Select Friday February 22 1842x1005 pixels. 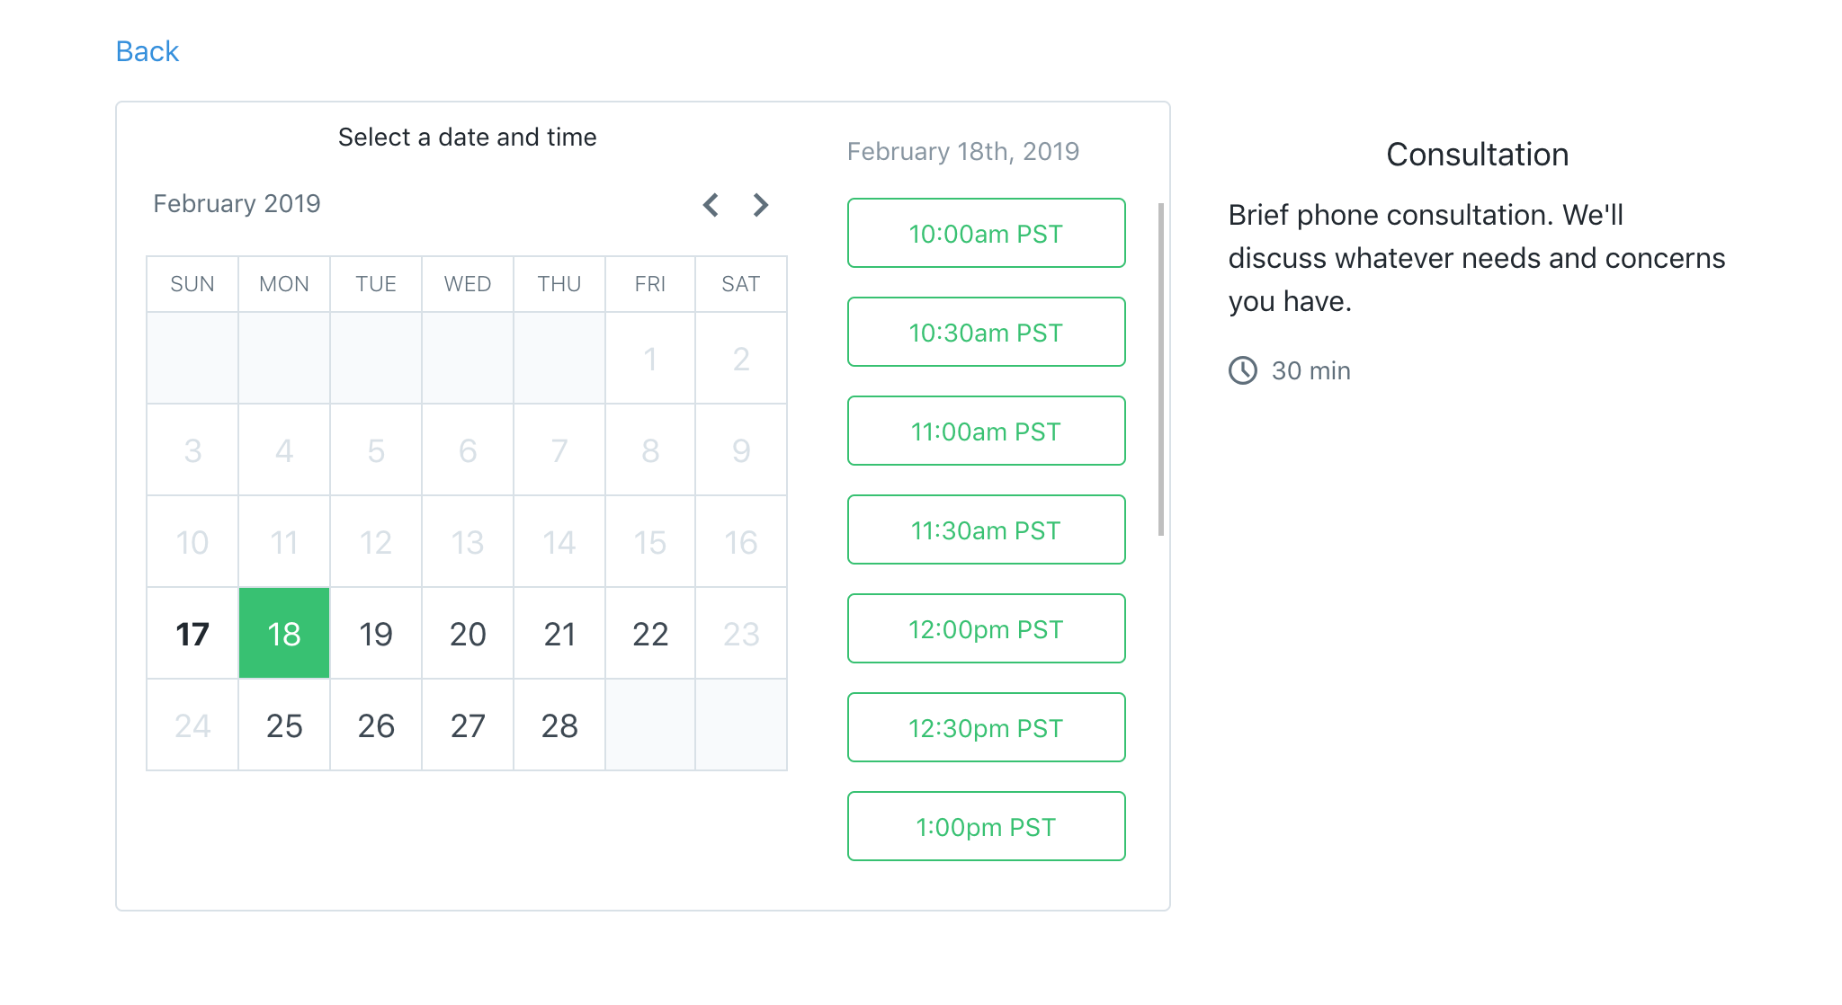click(x=650, y=634)
